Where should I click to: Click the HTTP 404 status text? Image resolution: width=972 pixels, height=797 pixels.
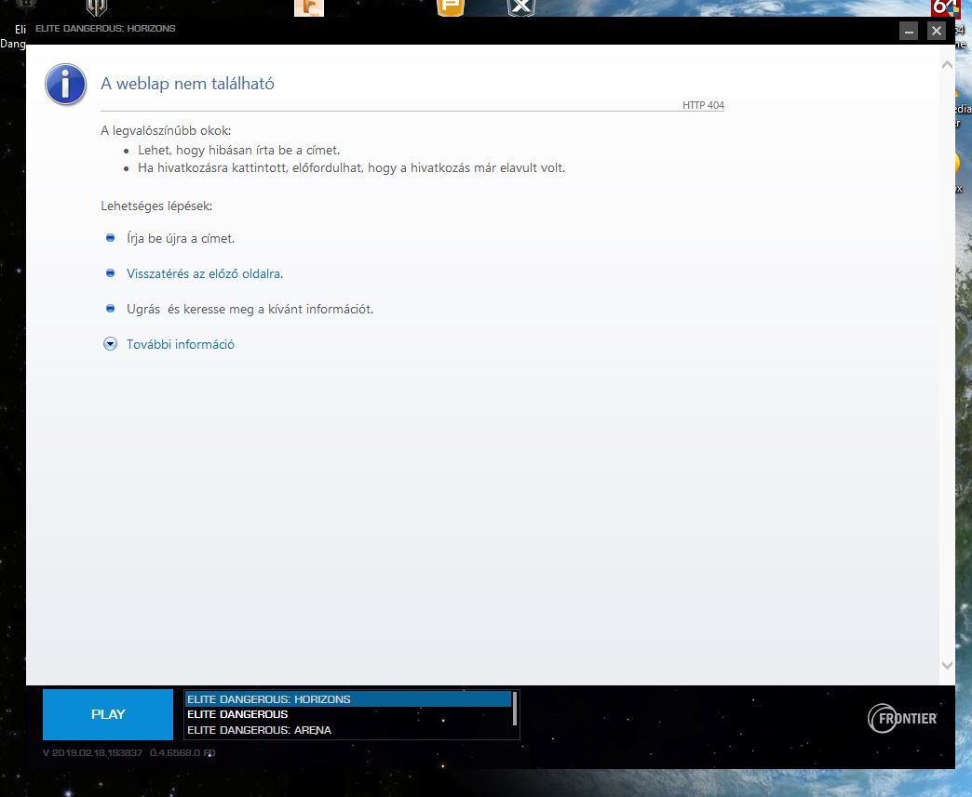703,105
